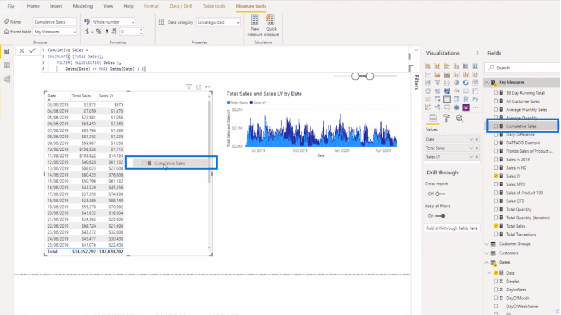Toggle focus mode on table visual
Image resolution: width=561 pixels, height=315 pixels.
click(x=198, y=87)
